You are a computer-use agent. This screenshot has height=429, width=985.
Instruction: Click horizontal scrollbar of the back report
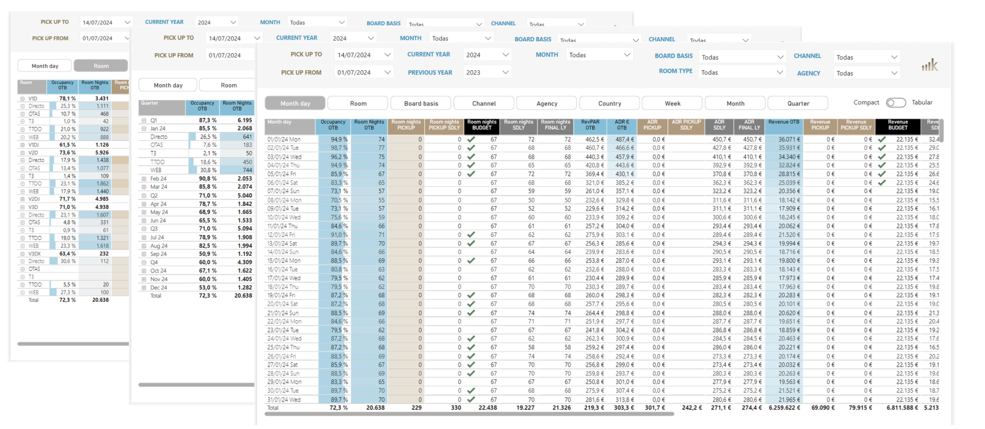point(73,344)
